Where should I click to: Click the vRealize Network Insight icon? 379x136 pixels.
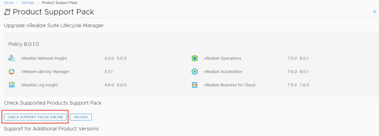(x=11, y=58)
